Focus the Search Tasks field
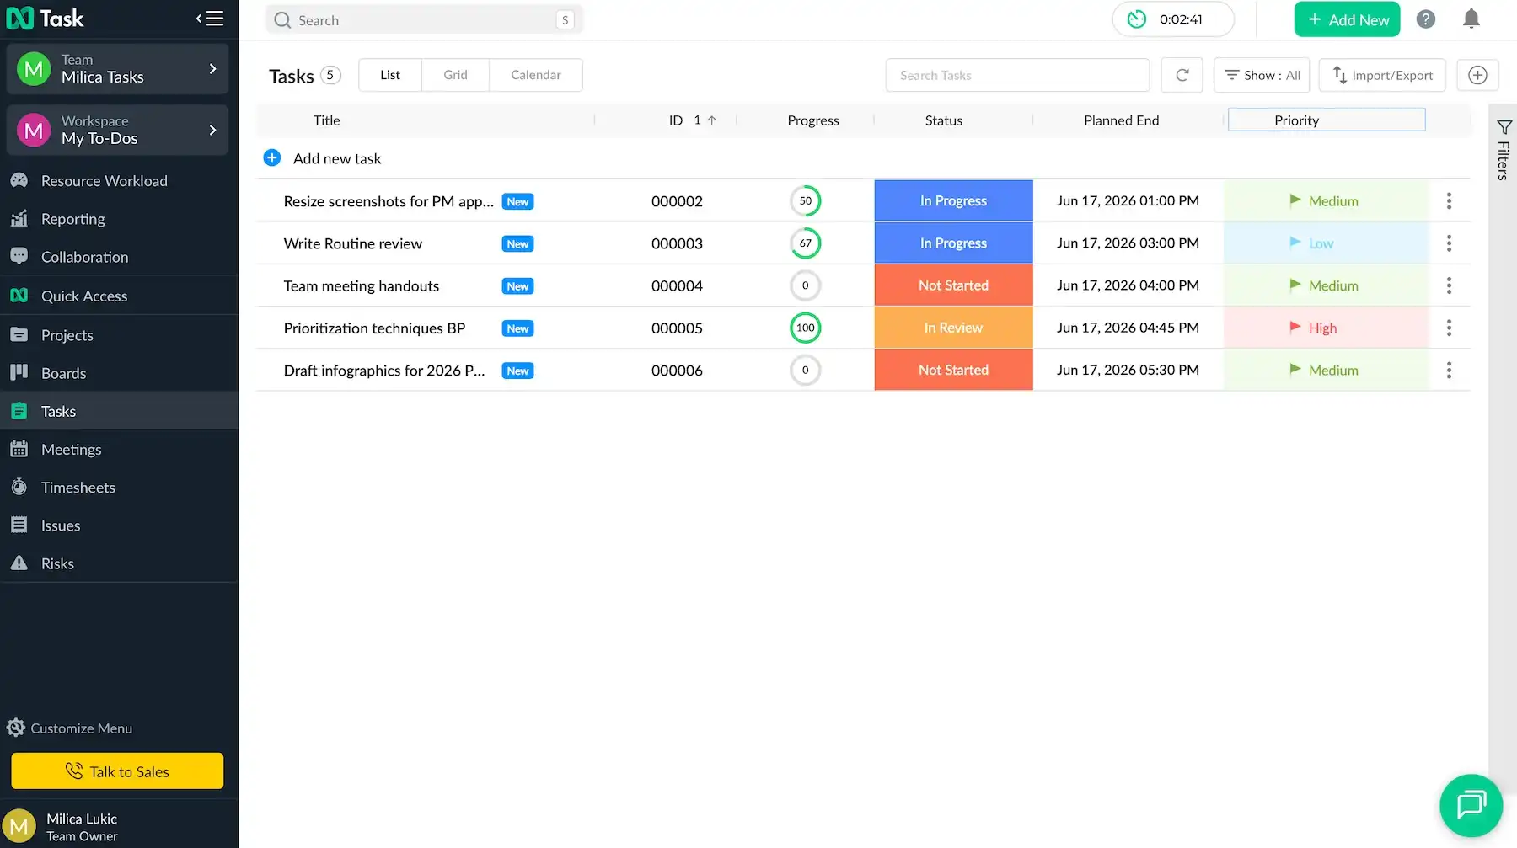Screen dimensions: 1517x848 (x=1017, y=75)
